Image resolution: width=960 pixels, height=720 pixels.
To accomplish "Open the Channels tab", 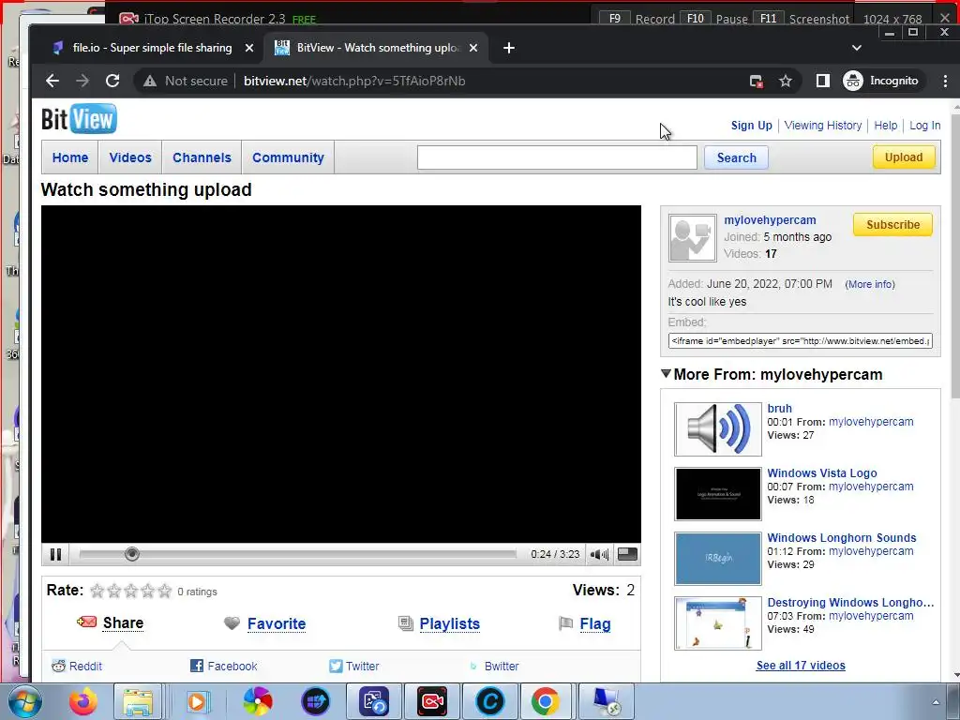I will click(202, 157).
